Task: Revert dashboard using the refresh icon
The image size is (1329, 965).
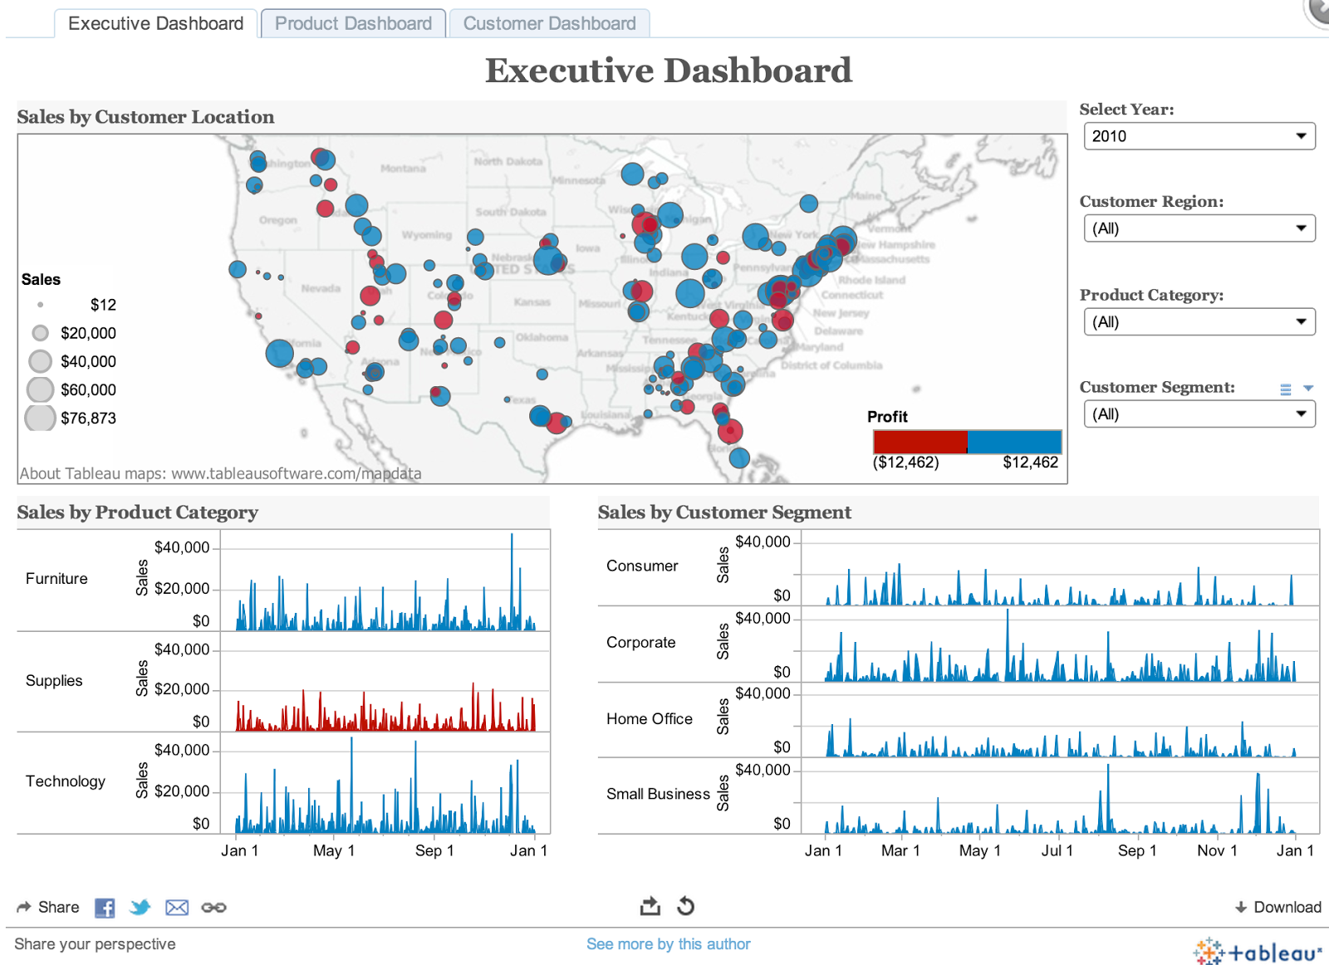Action: 686,906
